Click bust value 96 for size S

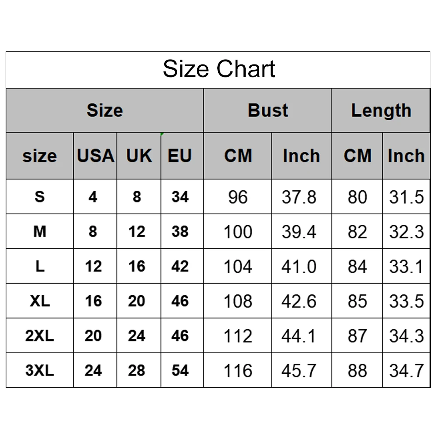pyautogui.click(x=238, y=197)
